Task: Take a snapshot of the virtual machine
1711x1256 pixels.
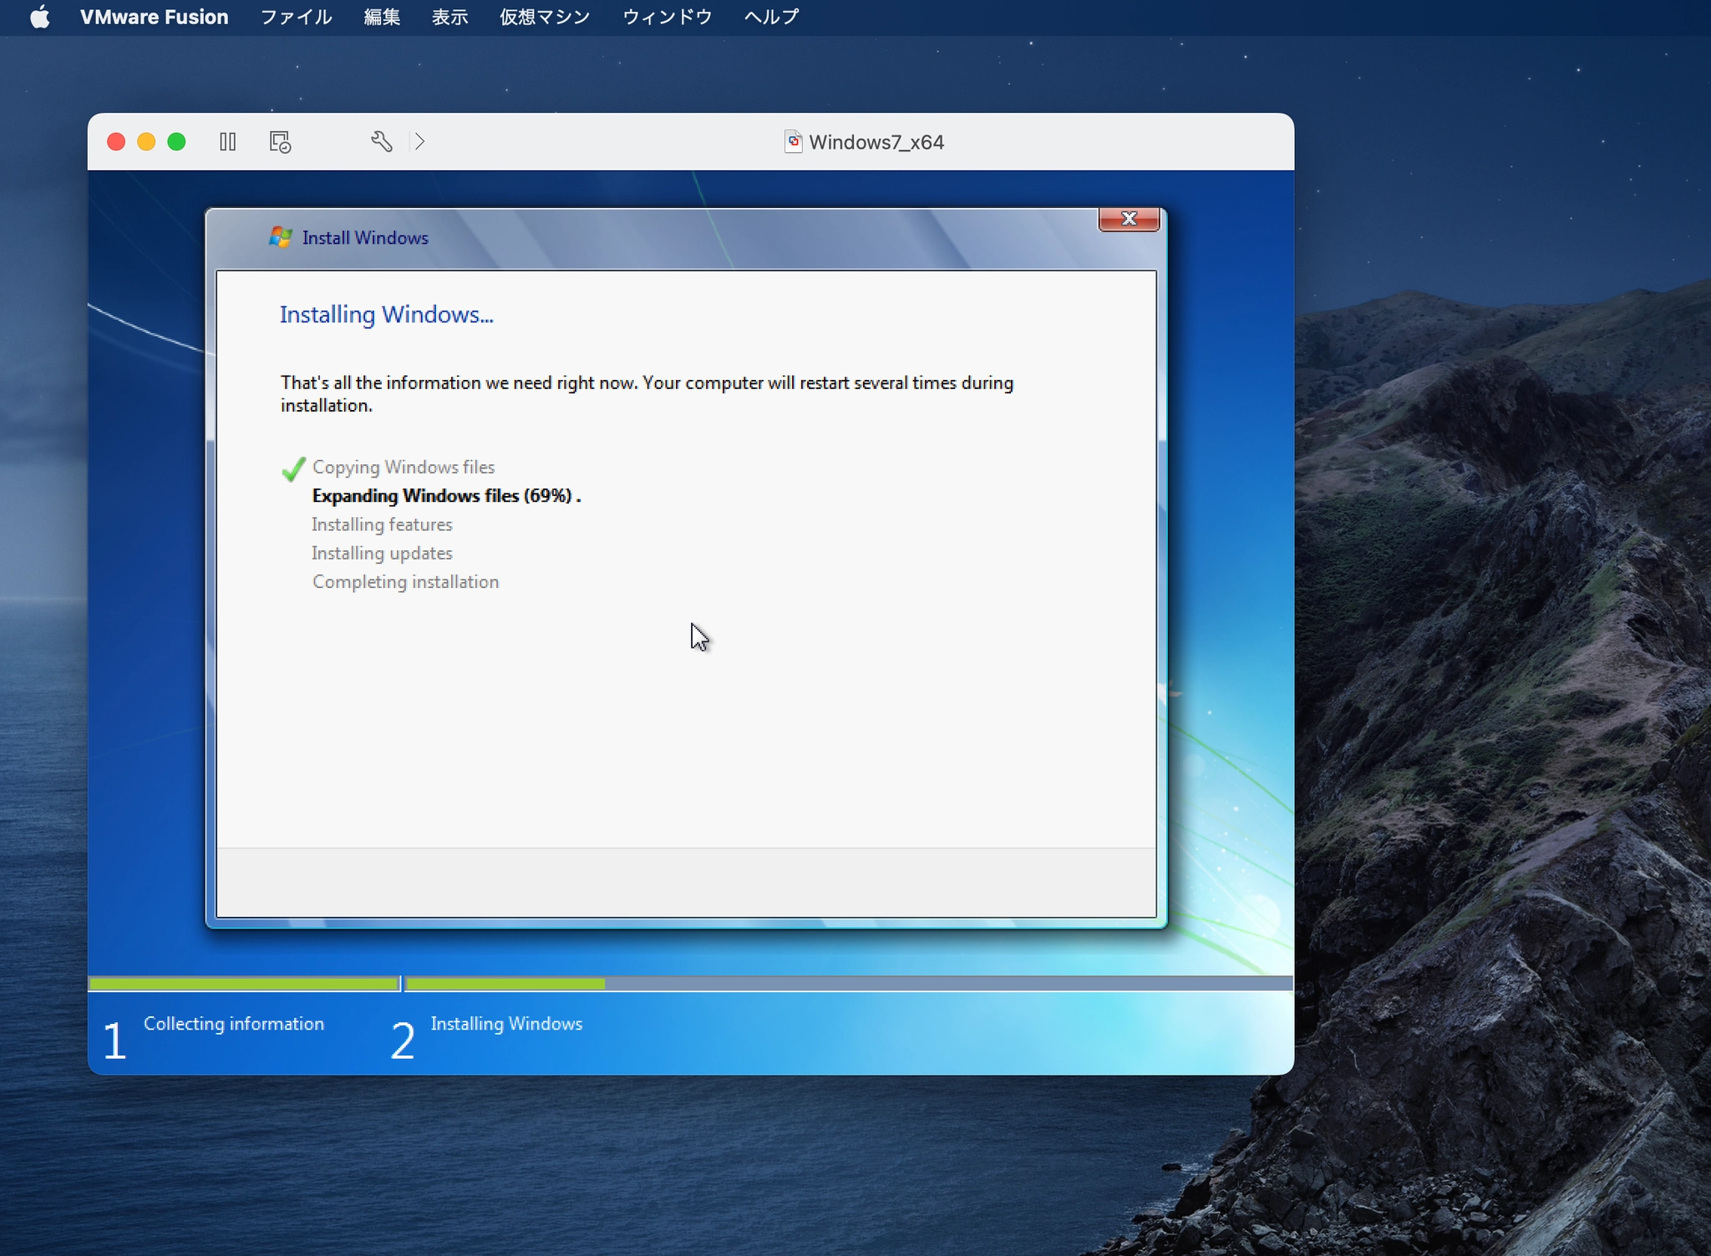Action: tap(279, 141)
